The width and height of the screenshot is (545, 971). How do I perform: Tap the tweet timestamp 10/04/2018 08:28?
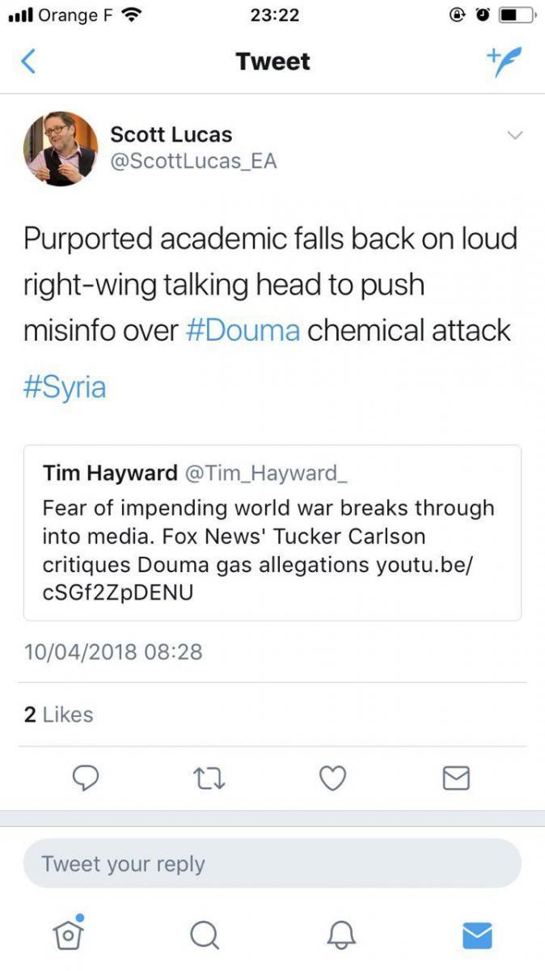click(x=113, y=651)
